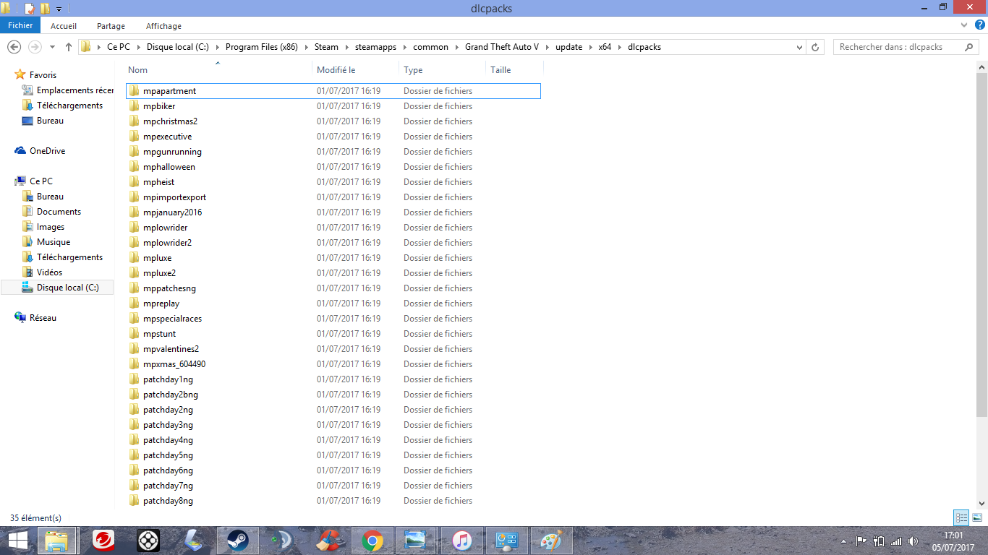
Task: Expand the arrow after common in the breadcrumb
Action: (457, 47)
